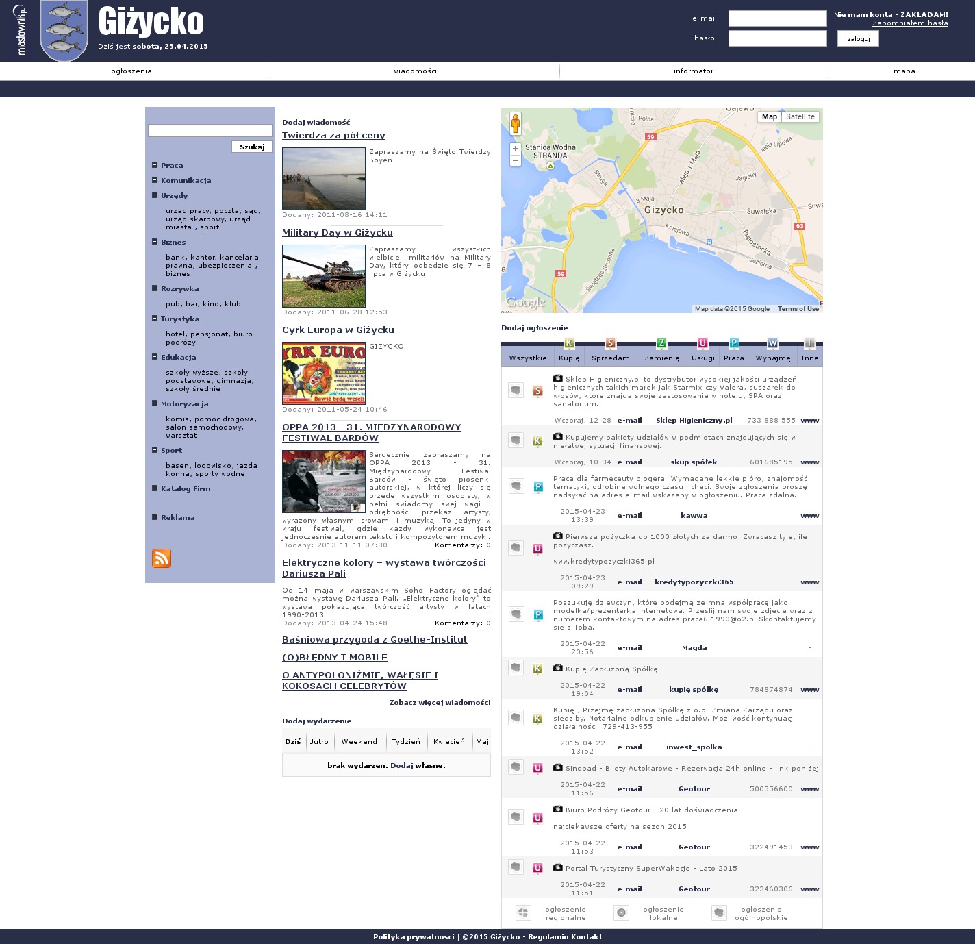The width and height of the screenshot is (975, 944).
Task: Switch to the Weekend events tab
Action: 359,742
